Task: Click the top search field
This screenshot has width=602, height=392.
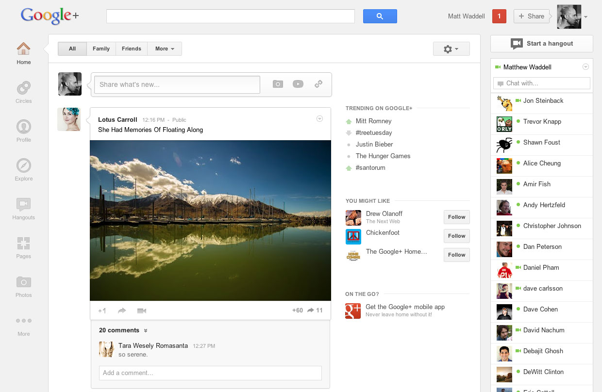Action: coord(231,16)
